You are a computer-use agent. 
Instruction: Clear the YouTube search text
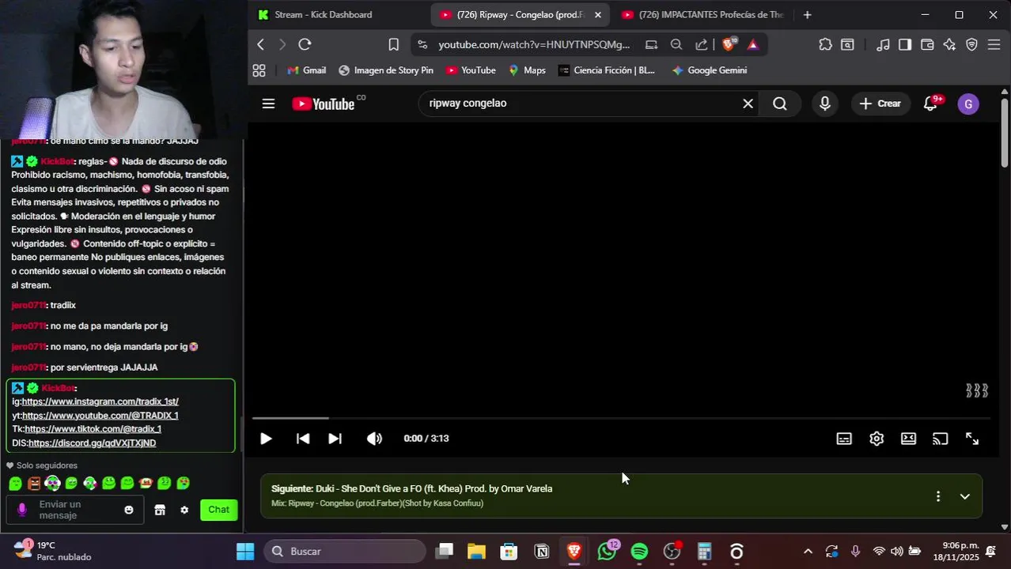click(x=748, y=104)
